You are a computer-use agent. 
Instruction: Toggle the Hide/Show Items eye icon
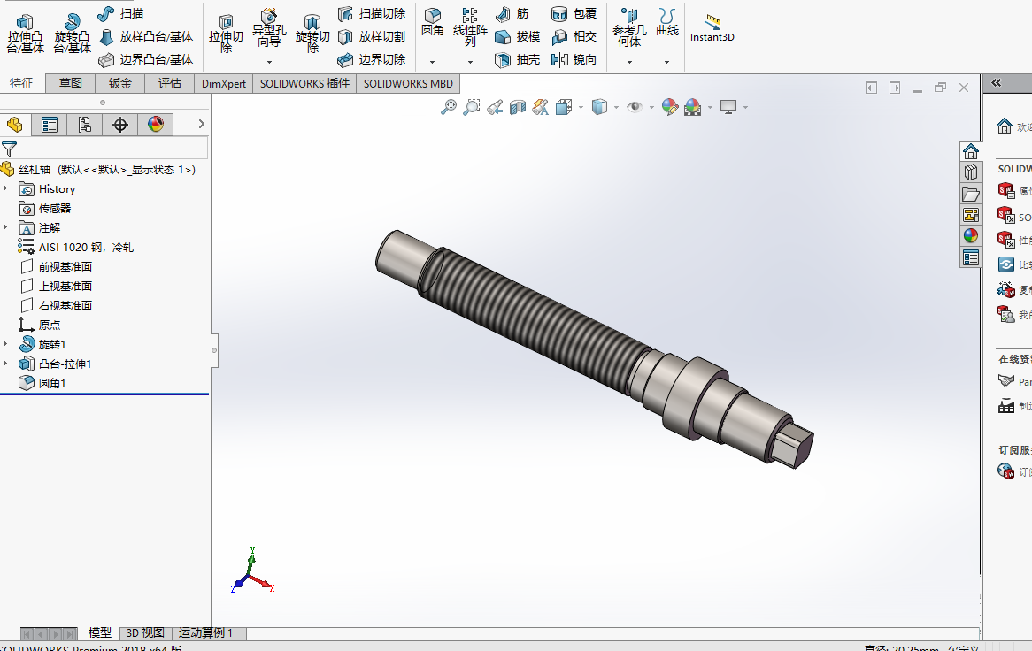[635, 107]
